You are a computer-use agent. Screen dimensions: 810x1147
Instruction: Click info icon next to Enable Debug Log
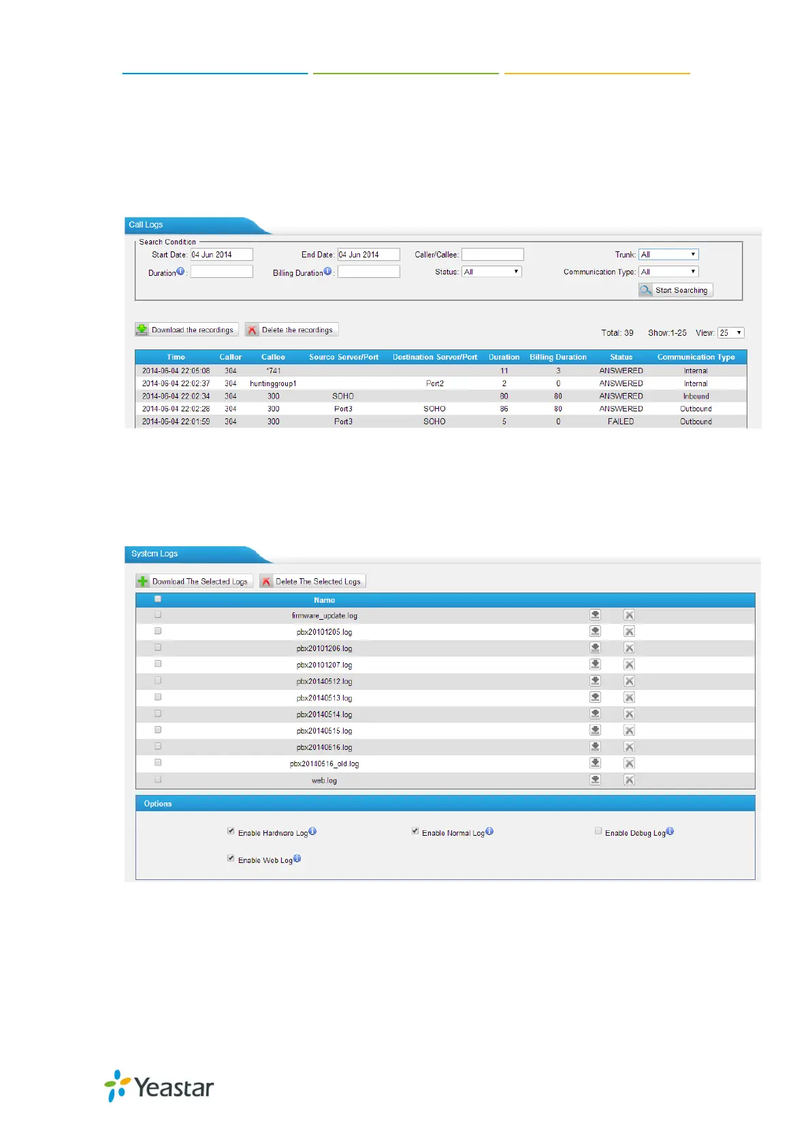point(670,831)
